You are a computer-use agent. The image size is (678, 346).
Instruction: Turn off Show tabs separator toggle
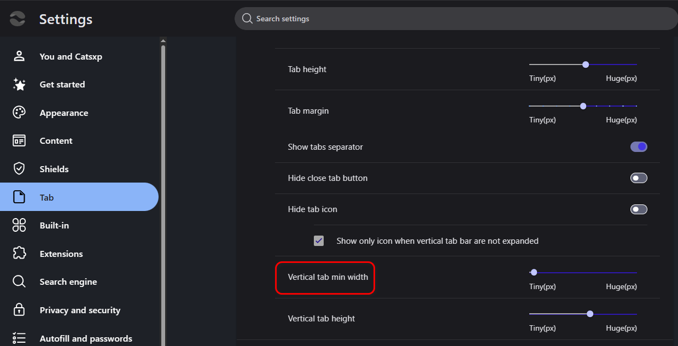pyautogui.click(x=639, y=146)
